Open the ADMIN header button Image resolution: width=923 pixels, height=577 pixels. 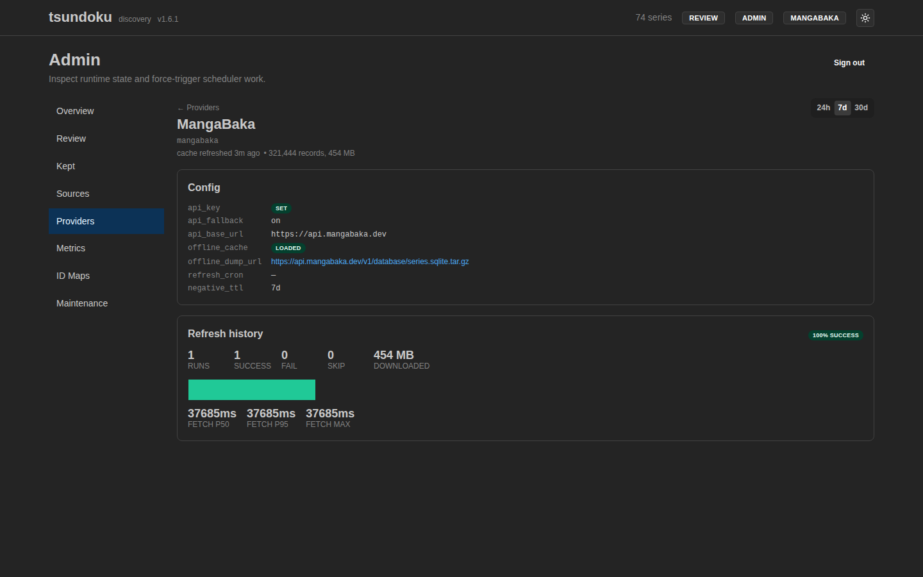754,18
